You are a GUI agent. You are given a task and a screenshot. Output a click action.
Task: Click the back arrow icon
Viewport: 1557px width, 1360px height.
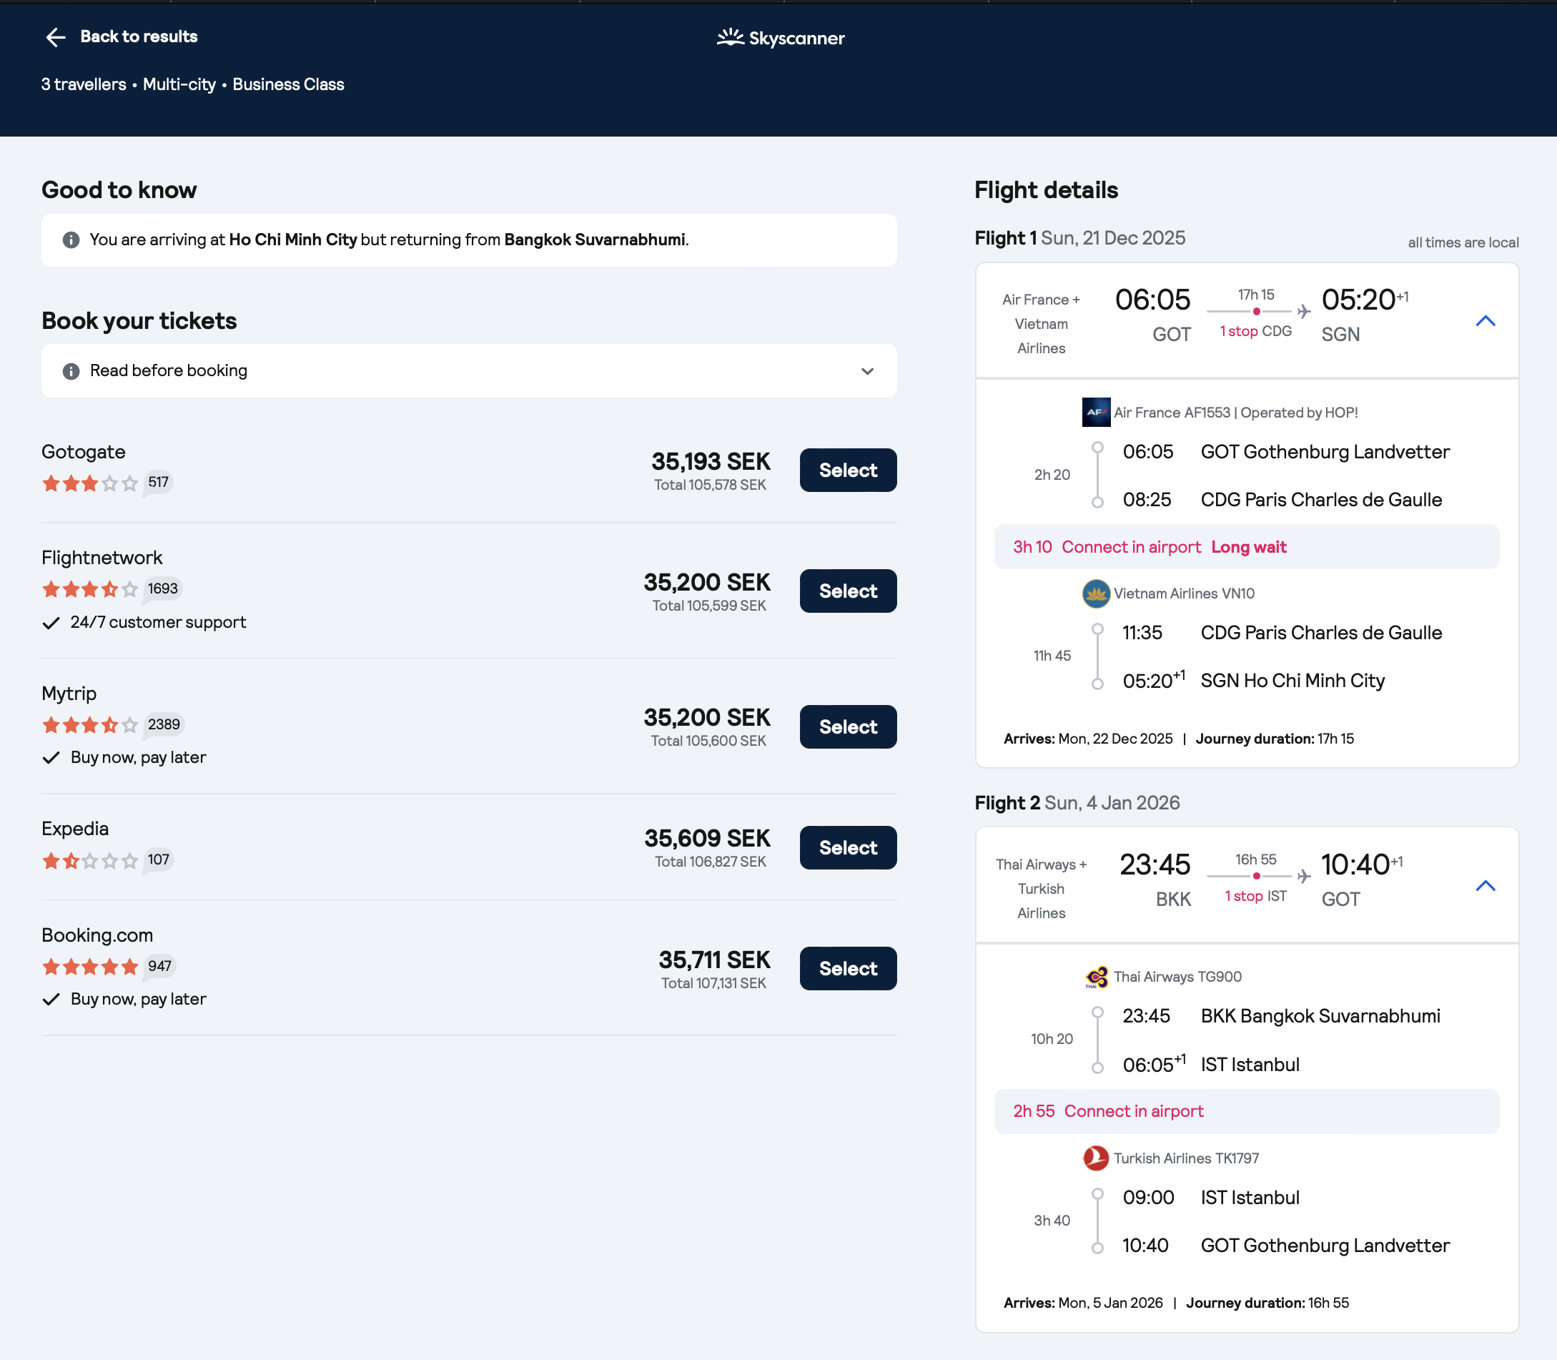tap(55, 37)
